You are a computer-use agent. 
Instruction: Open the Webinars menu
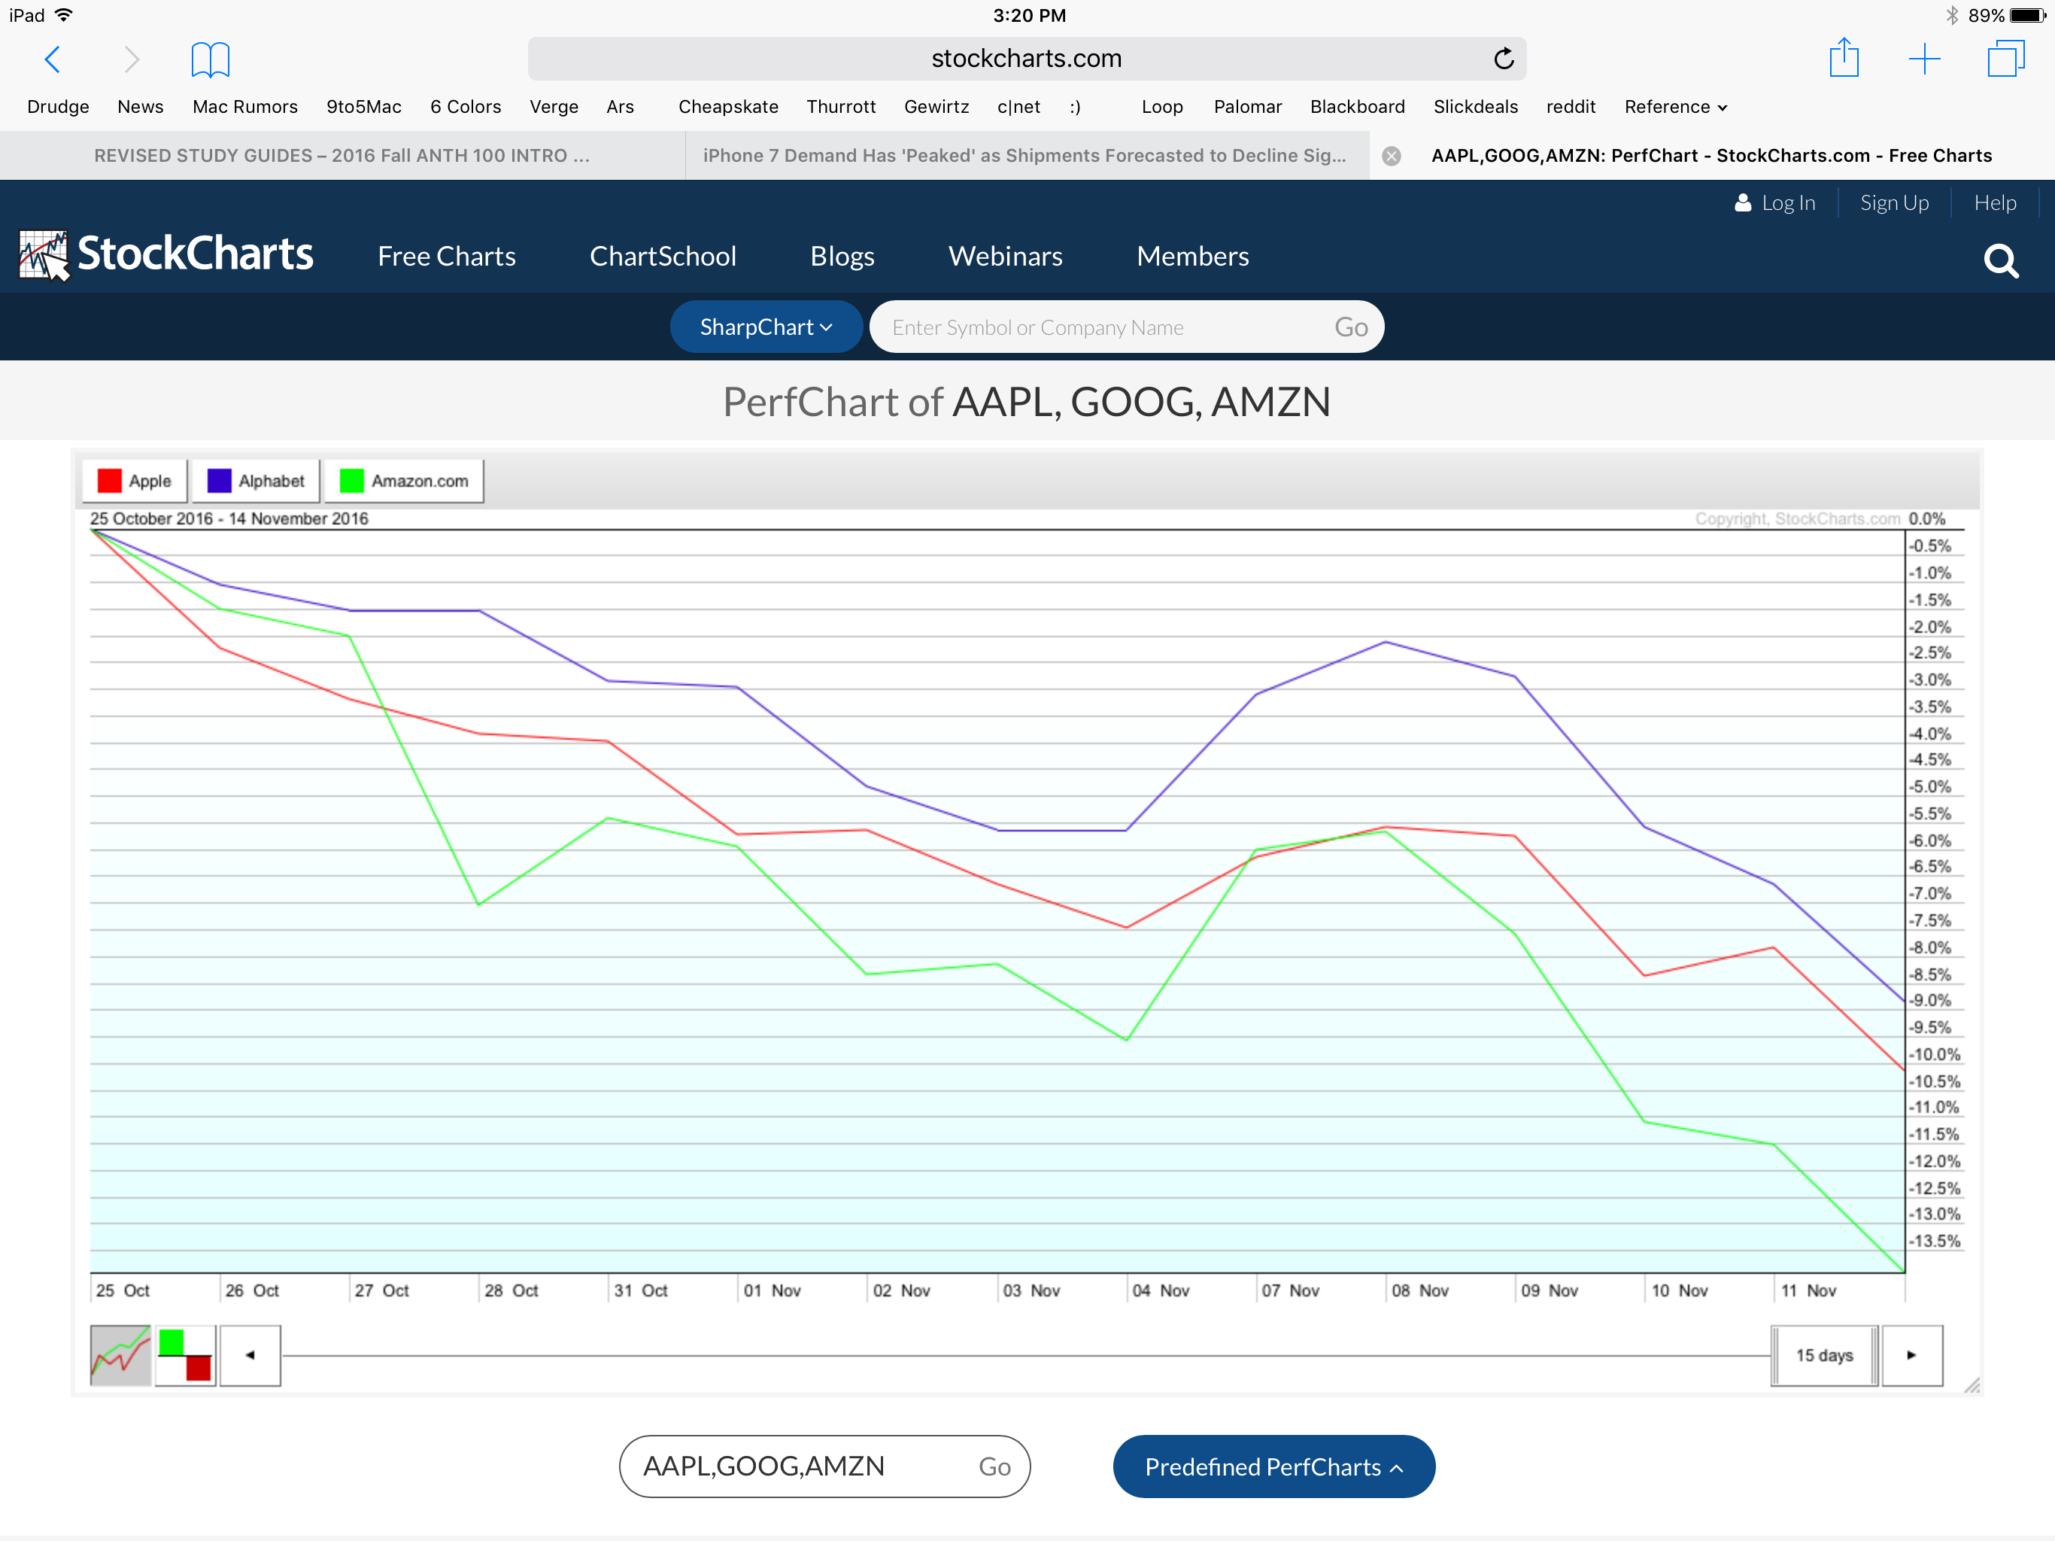coord(1005,257)
